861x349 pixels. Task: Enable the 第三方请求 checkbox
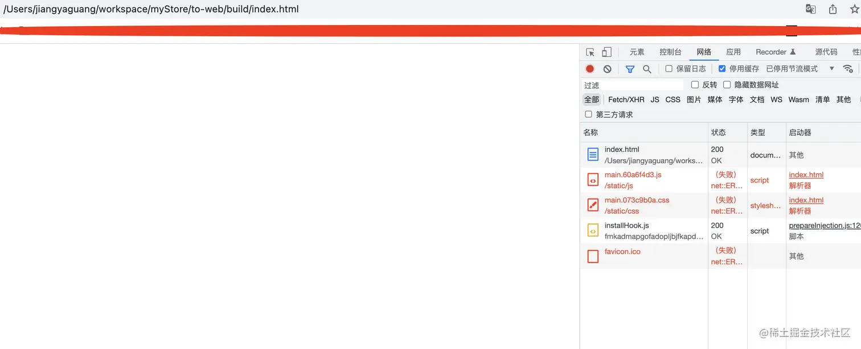(588, 114)
